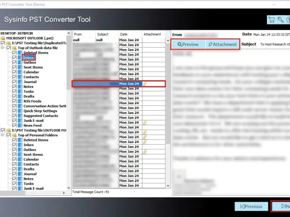The height and width of the screenshot is (217, 290).
Task: Switch to the Preview tab
Action: [x=188, y=44]
